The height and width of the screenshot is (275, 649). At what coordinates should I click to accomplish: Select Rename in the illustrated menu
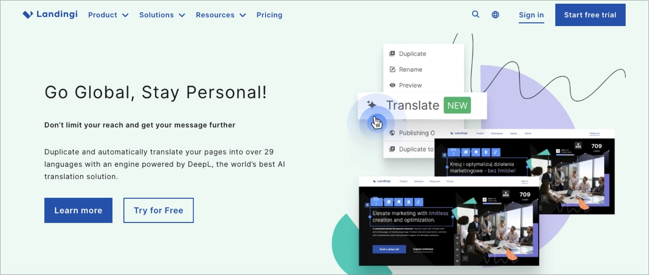tap(410, 70)
